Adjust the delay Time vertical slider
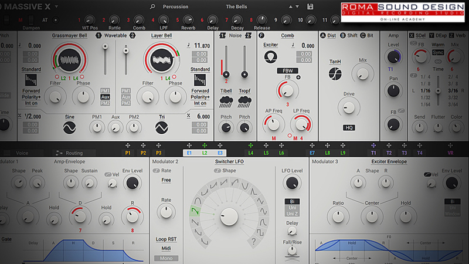The height and width of the screenshot is (264, 469). coord(438,91)
